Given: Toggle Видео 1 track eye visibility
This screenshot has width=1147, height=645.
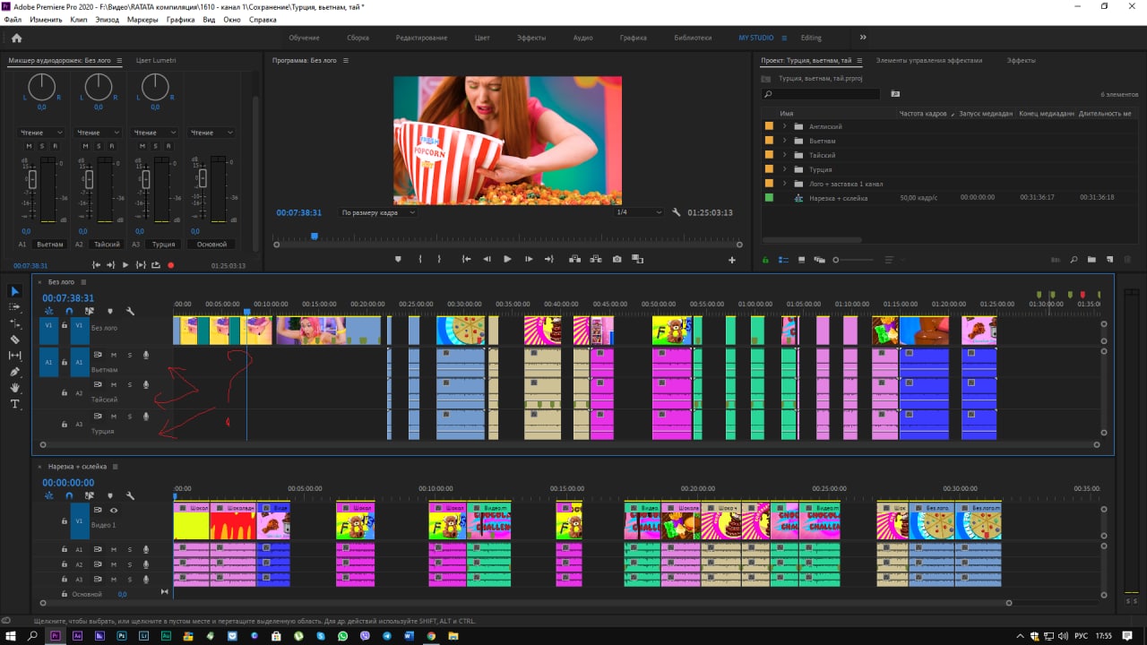Looking at the screenshot, I should coord(114,510).
